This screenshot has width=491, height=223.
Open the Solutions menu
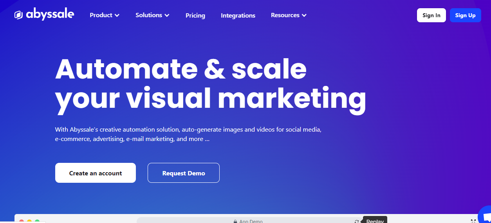[152, 15]
